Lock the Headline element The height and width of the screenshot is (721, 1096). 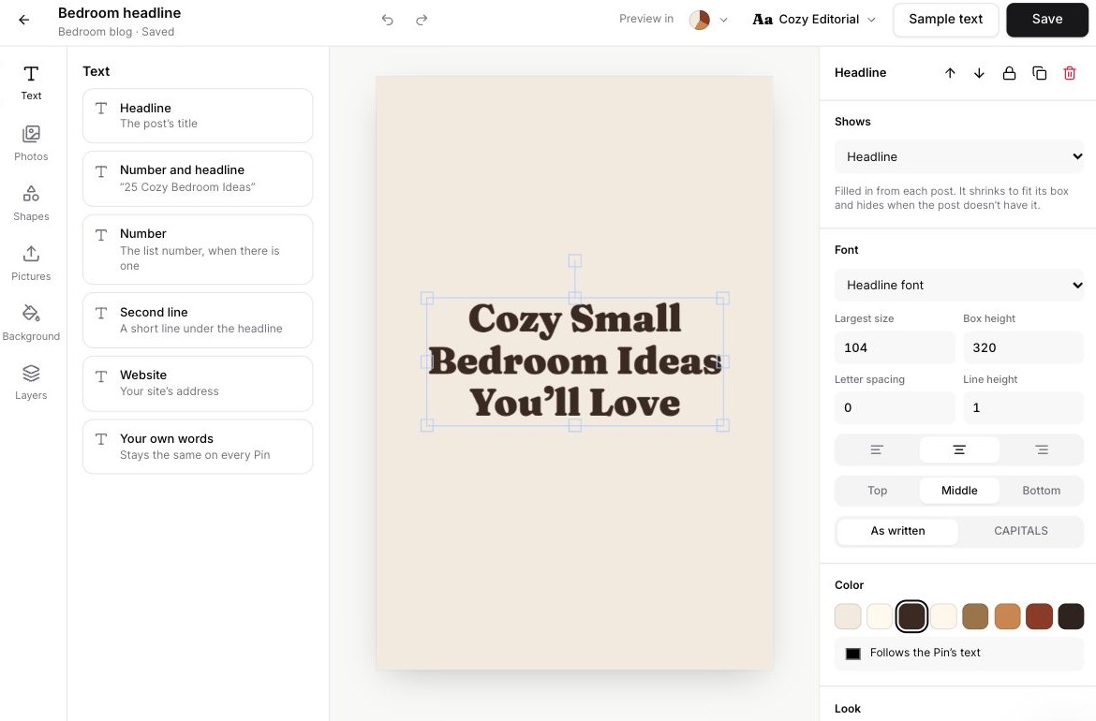point(1009,73)
